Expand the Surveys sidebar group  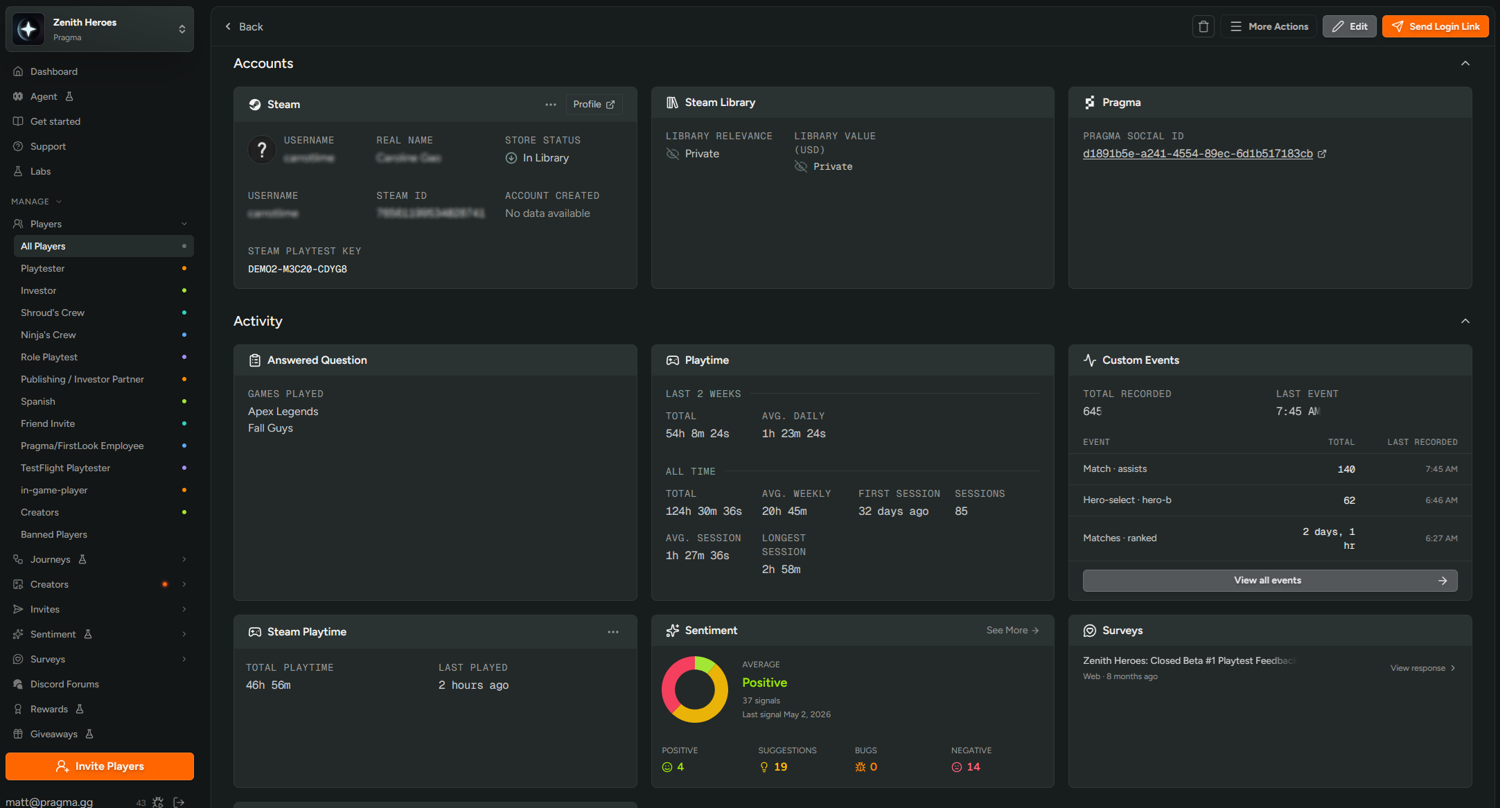[184, 659]
